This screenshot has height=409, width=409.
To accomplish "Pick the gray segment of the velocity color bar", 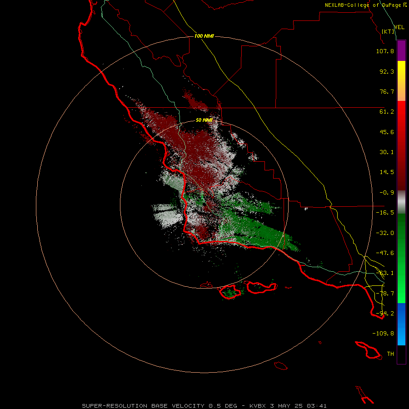I will click(x=401, y=202).
